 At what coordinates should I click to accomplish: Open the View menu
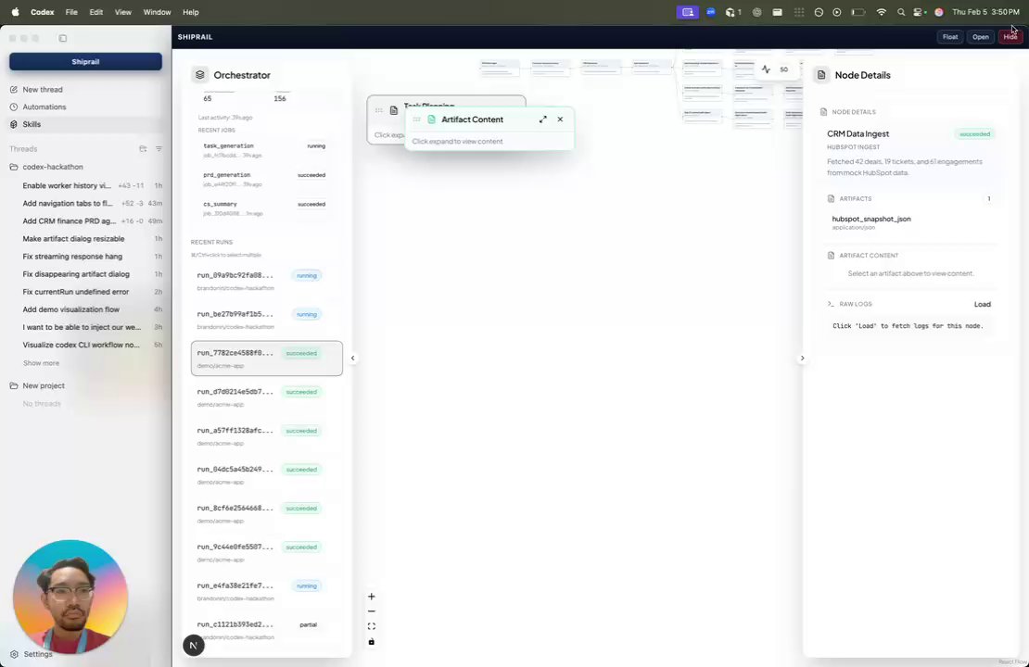pyautogui.click(x=122, y=12)
